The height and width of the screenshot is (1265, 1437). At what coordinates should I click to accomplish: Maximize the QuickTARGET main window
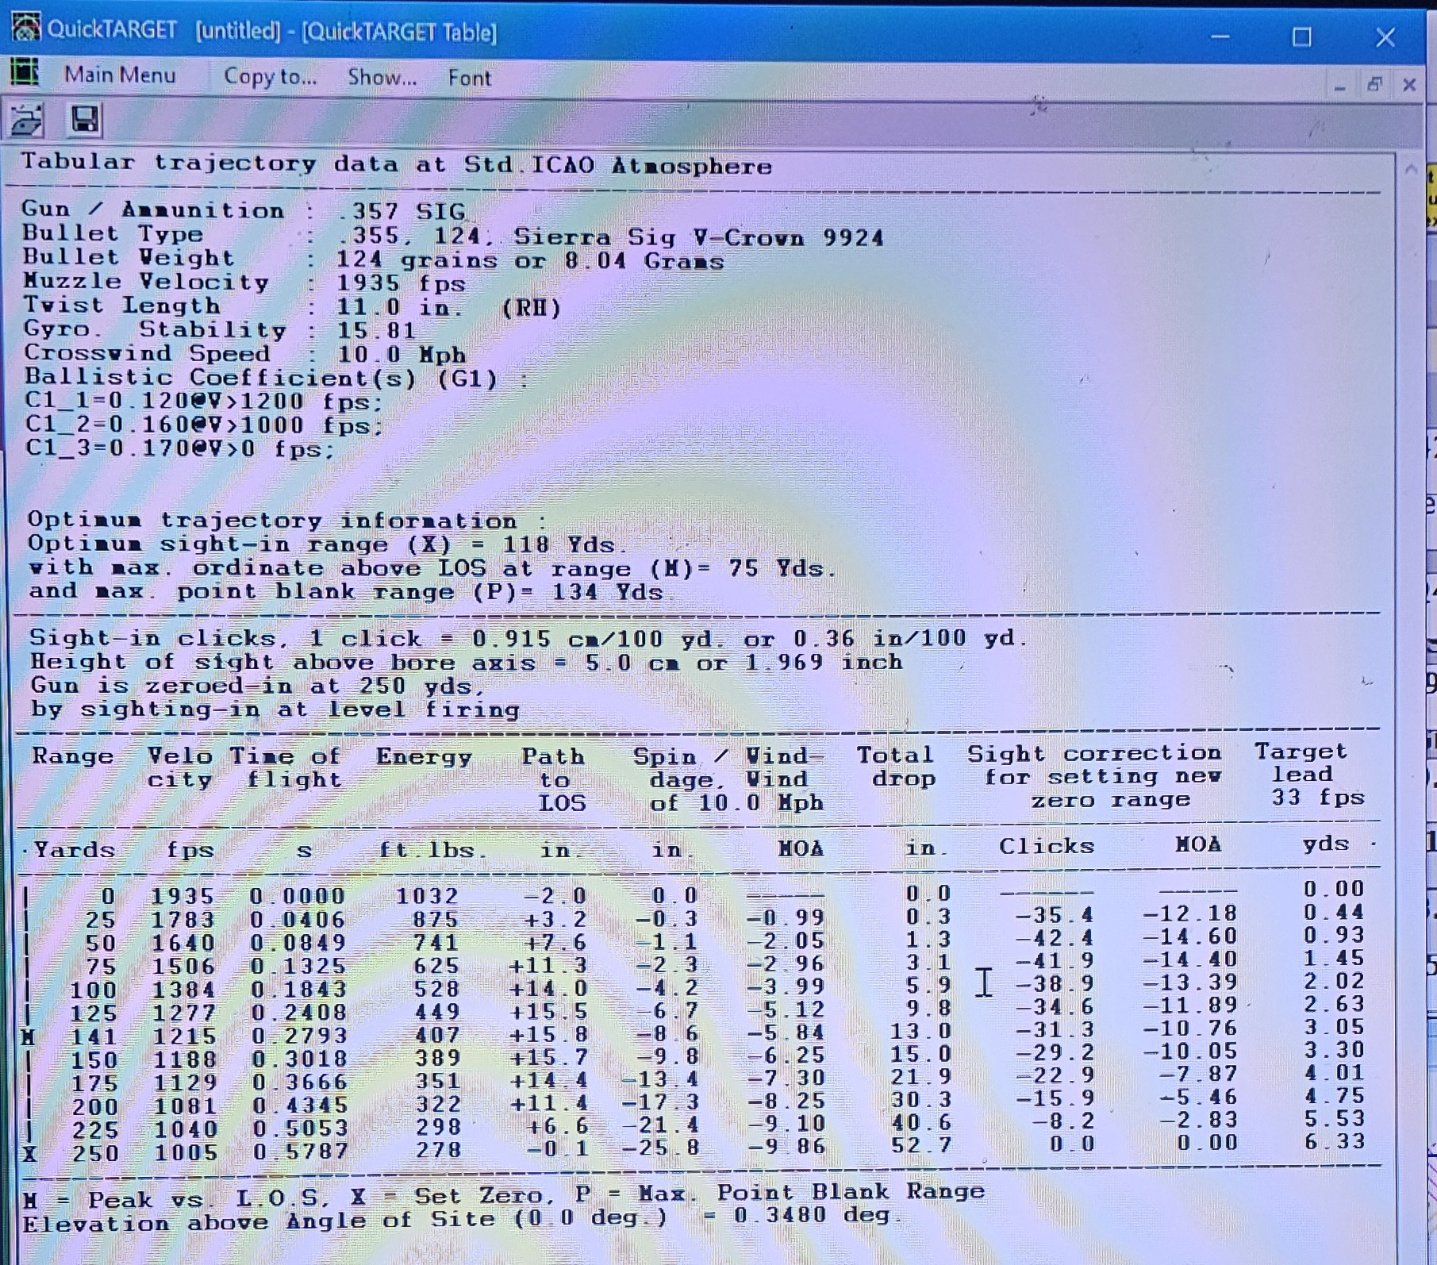1301,37
